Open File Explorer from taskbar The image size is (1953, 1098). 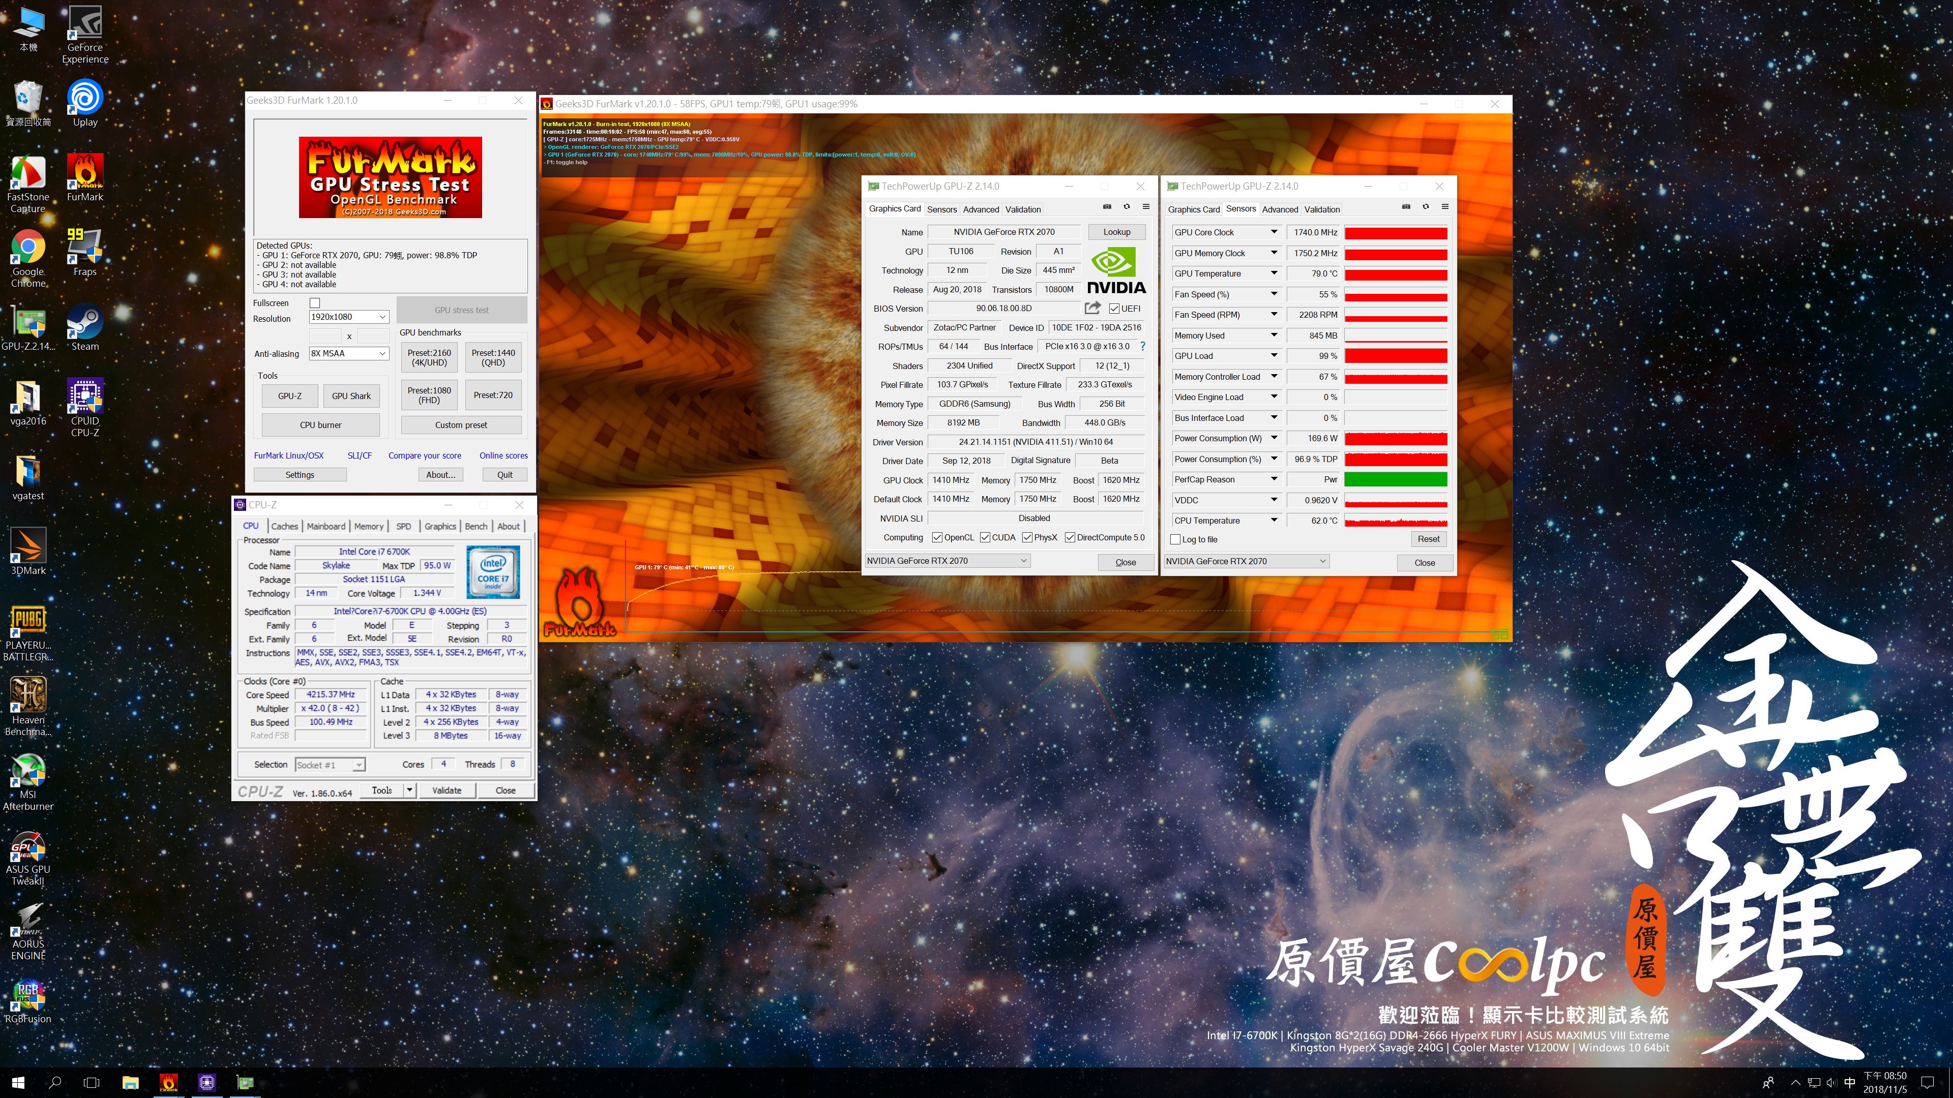pyautogui.click(x=130, y=1082)
